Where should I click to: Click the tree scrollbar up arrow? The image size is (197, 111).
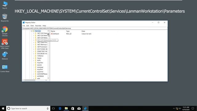coord(48,31)
